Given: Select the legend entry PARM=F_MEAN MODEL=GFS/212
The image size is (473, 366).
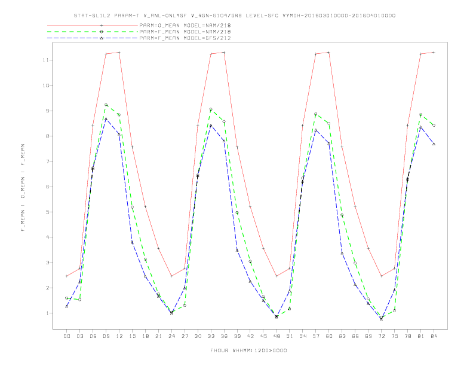Looking at the screenshot, I should pos(185,38).
